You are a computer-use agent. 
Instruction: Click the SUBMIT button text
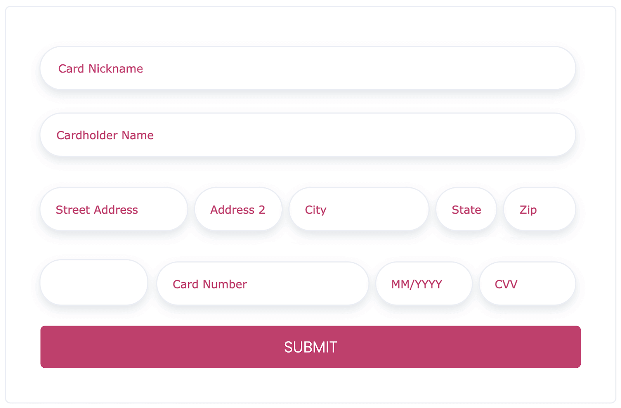click(x=310, y=347)
